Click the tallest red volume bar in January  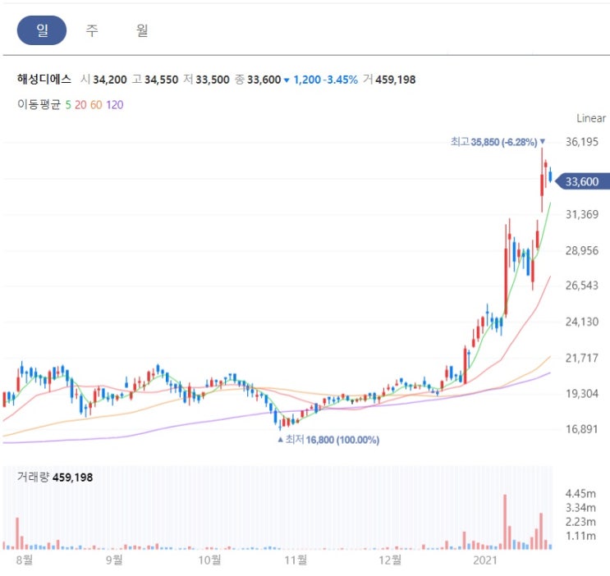[x=505, y=522]
